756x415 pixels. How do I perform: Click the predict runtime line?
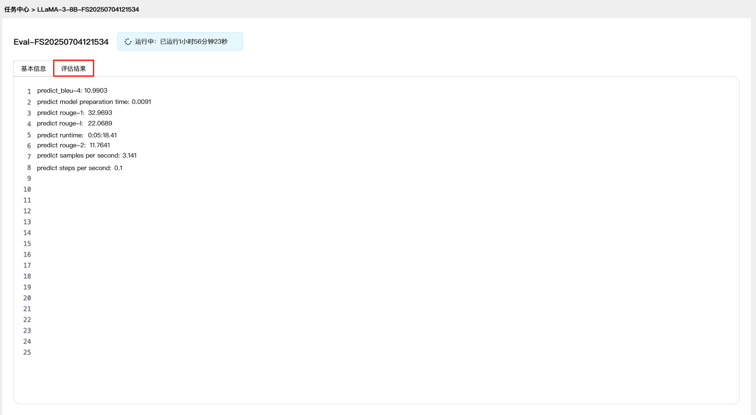coord(77,135)
